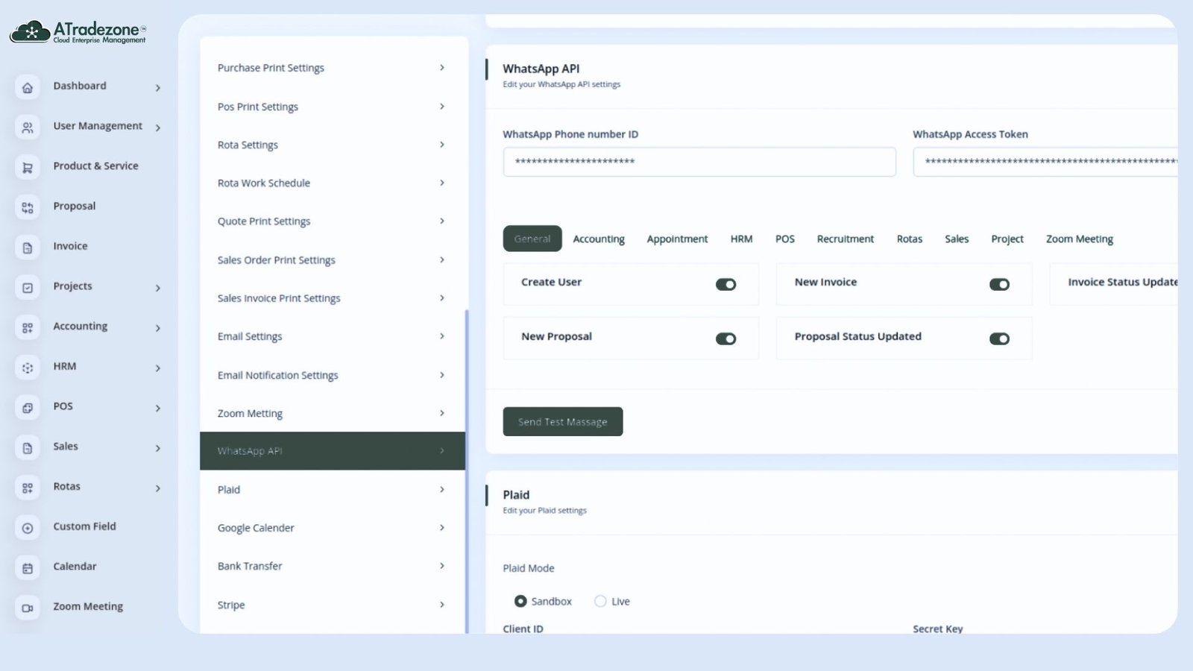Open the Recruitment notifications tab

click(x=845, y=239)
